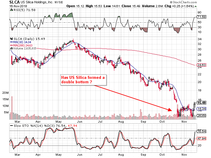Click the Chg +0.25 (+1.64%) text
211x158 pixels.
tap(179, 6)
